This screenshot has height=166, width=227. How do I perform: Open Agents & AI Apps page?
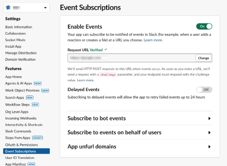tap(18, 83)
